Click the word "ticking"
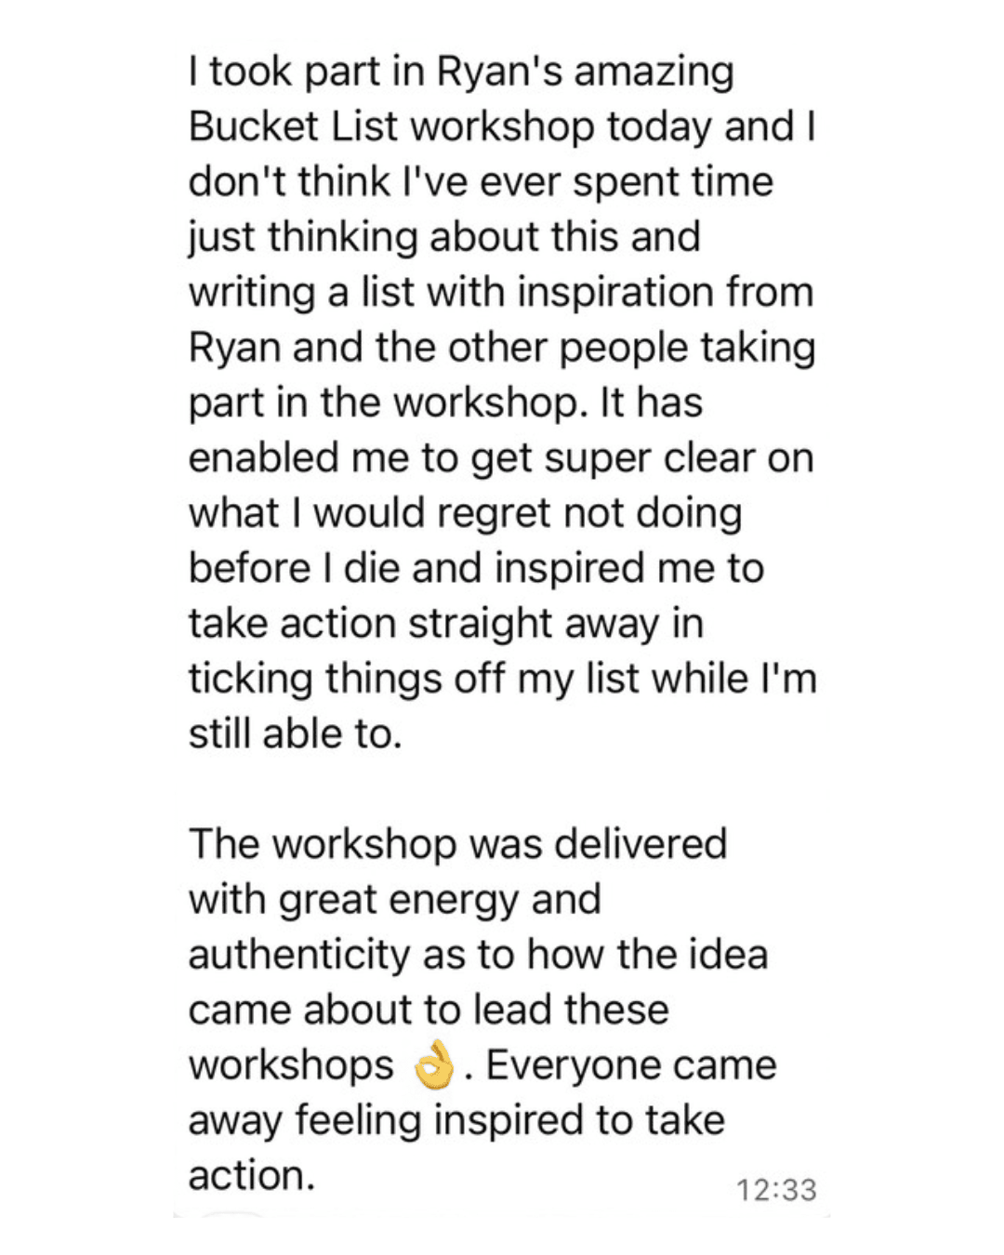 click(x=250, y=680)
